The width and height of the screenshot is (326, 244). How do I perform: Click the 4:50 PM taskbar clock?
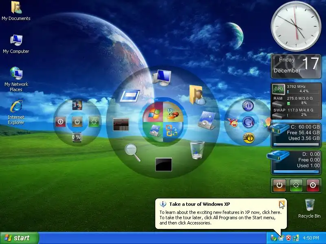pyautogui.click(x=311, y=238)
